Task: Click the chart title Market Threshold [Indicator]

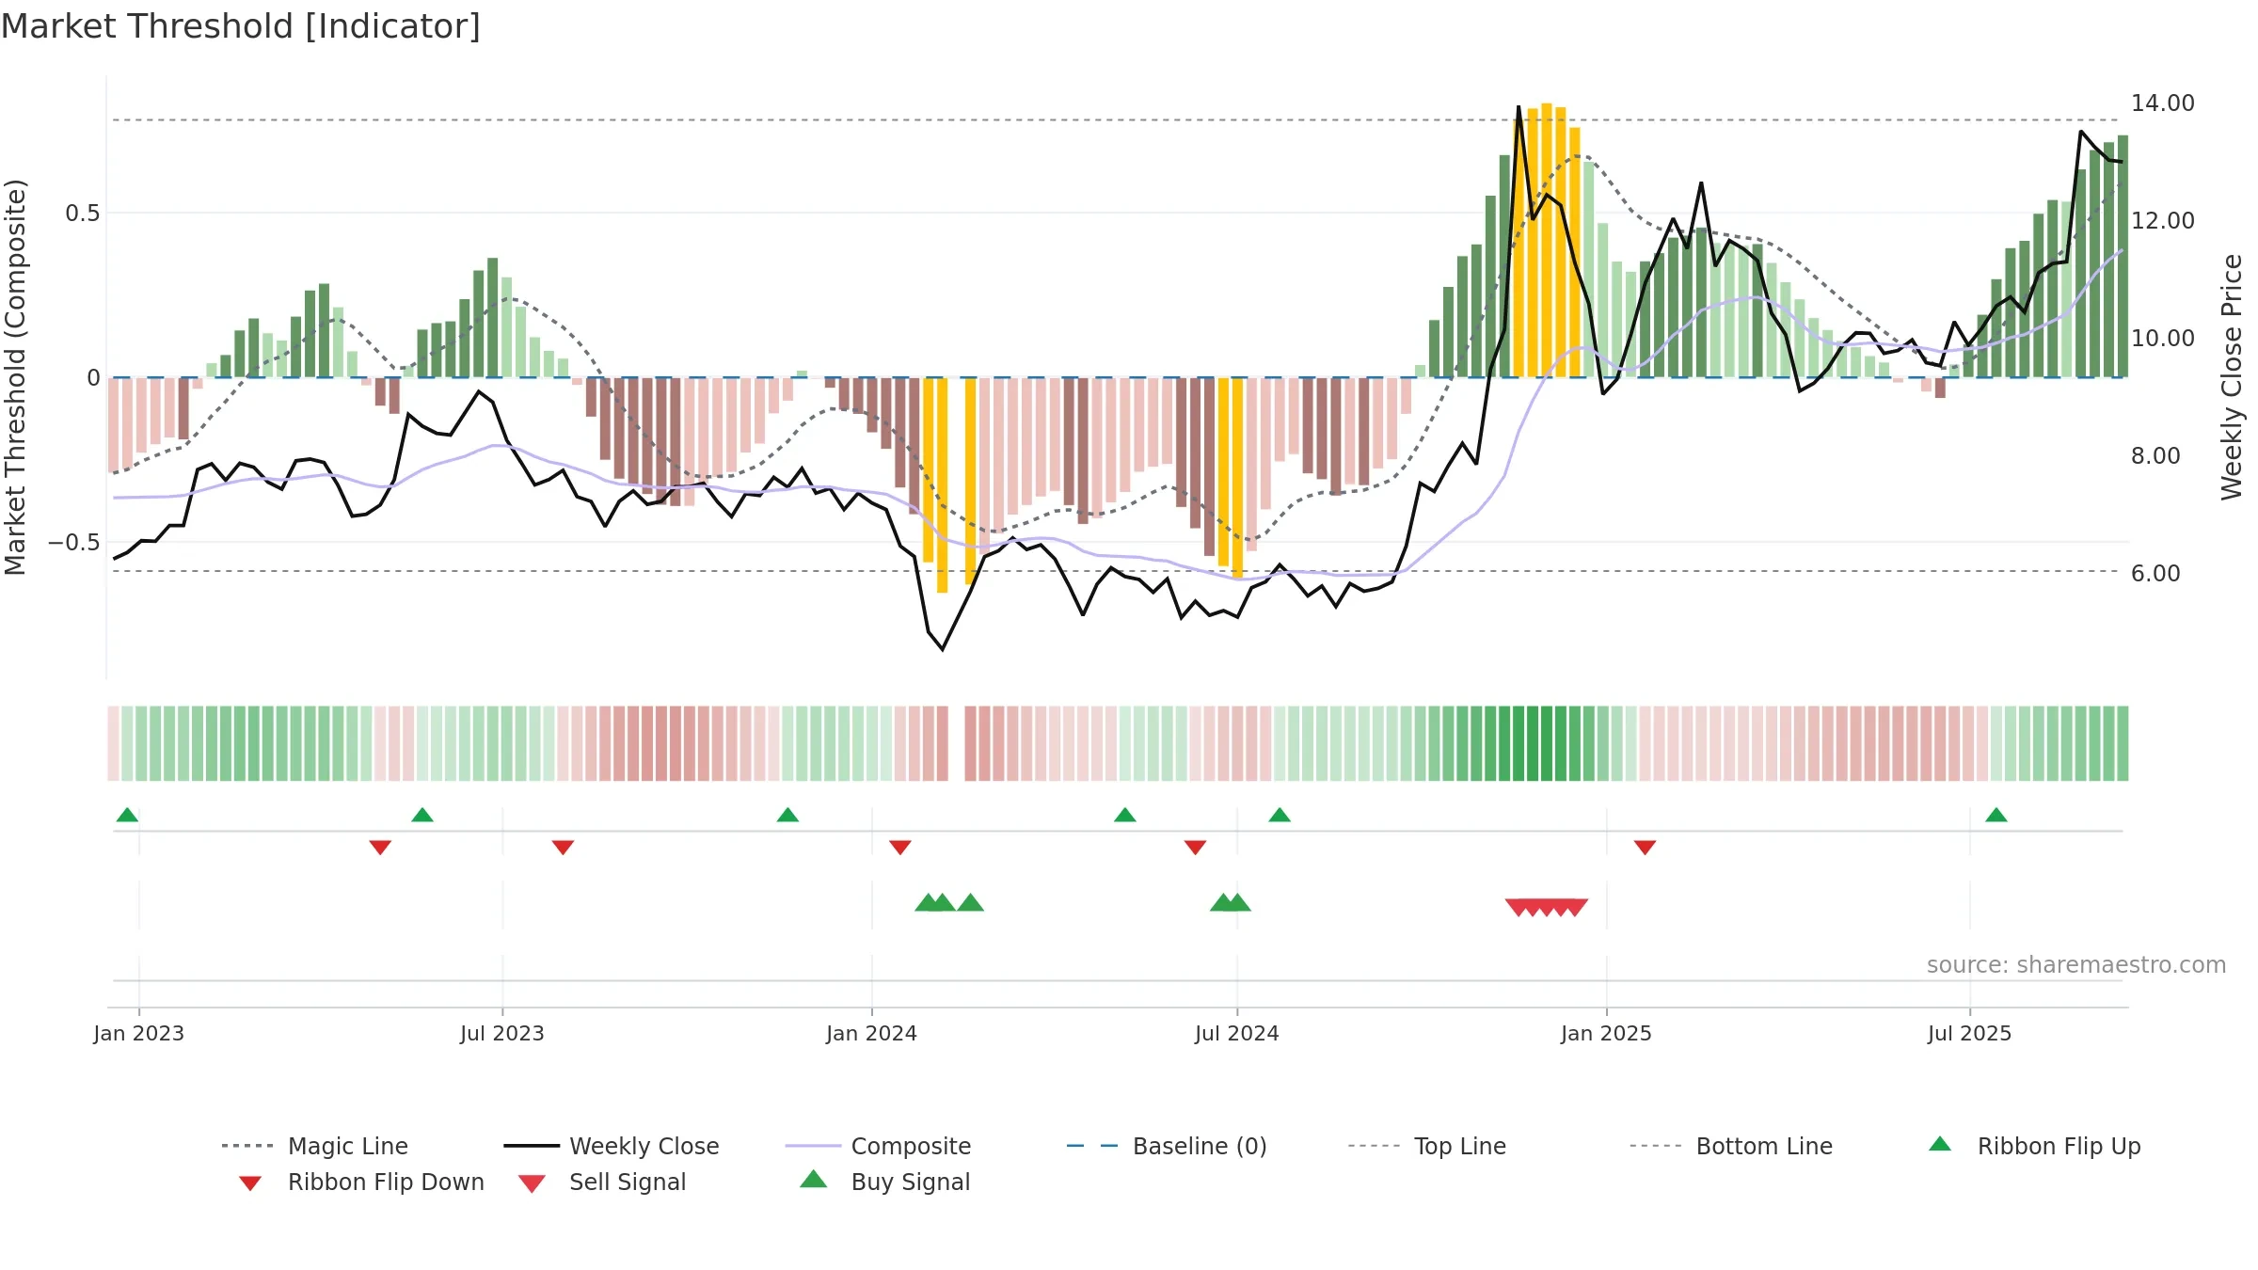Action: pyautogui.click(x=241, y=26)
